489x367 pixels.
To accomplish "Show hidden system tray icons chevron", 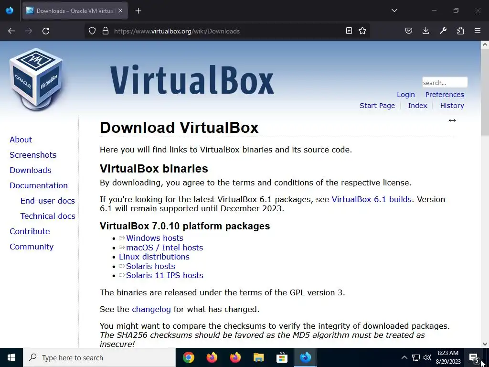I will tap(404, 357).
